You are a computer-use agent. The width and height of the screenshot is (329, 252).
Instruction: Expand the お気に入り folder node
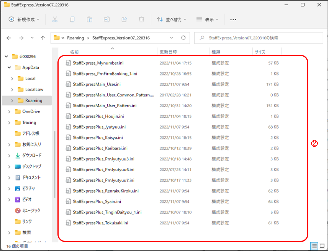9,144
